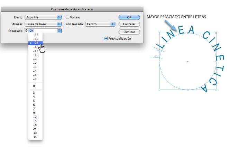Uncheck the Previsualización checkbox
The width and height of the screenshot is (229, 147).
(x=106, y=38)
